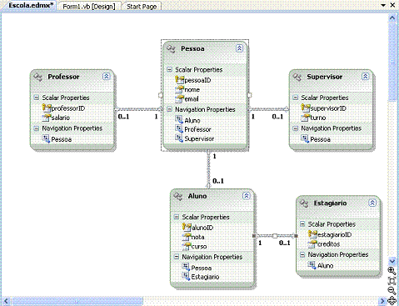399x306 pixels.
Task: Click the Aluno entity type icon
Action: point(178,197)
